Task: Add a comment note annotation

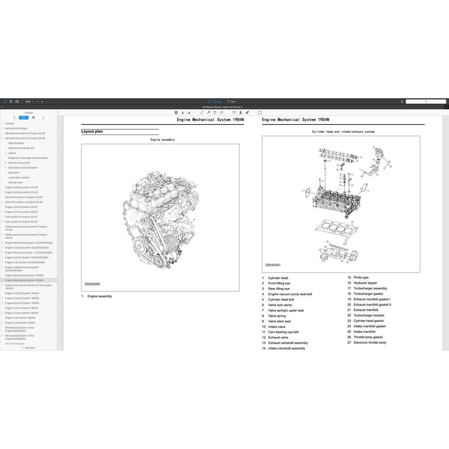Action: coord(234,113)
